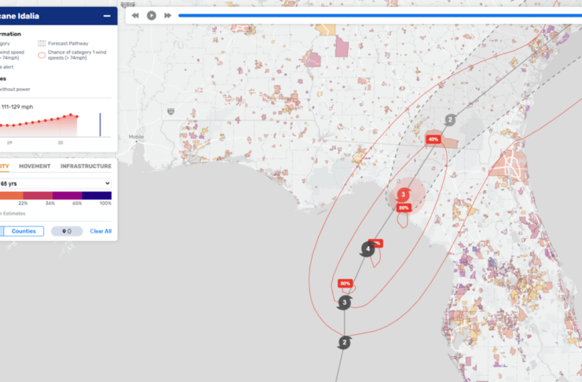Collapse the Hurricane Idalia panel
The width and height of the screenshot is (582, 382).
point(106,16)
